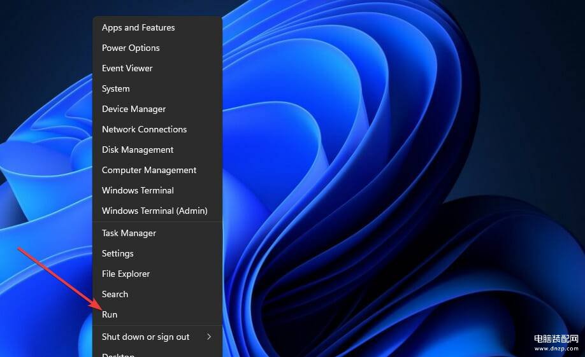Select Power Options from the menu
This screenshot has height=357, width=585.
click(157, 48)
